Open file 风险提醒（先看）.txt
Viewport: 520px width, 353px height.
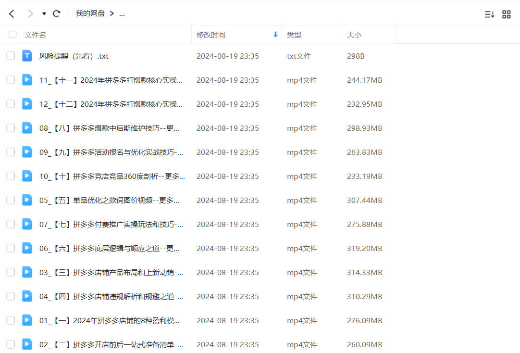pyautogui.click(x=74, y=56)
